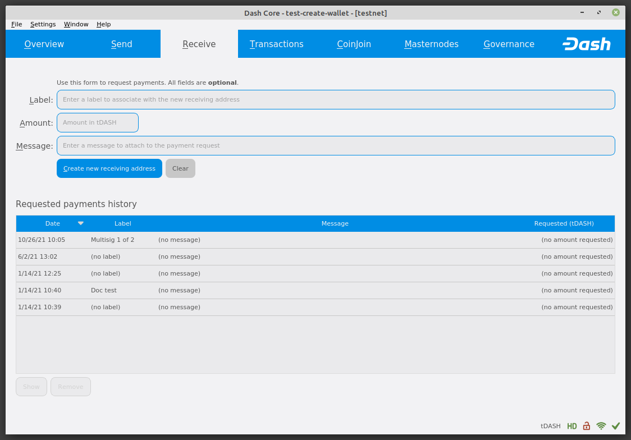Click the green network connection icon

coord(601,426)
